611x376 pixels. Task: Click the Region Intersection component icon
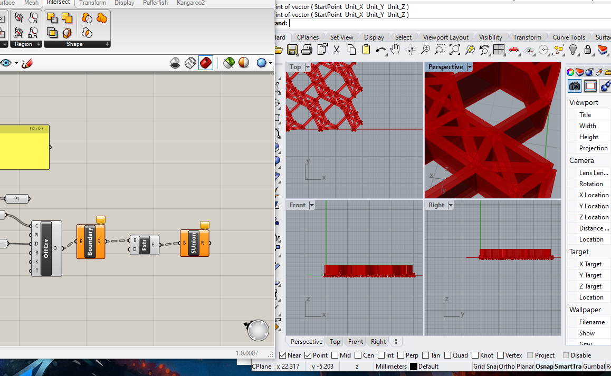tap(87, 33)
